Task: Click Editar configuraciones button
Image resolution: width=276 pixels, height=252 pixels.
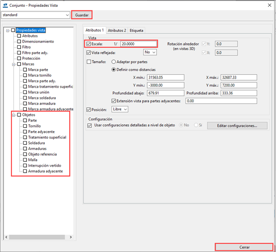Action: coord(236,125)
